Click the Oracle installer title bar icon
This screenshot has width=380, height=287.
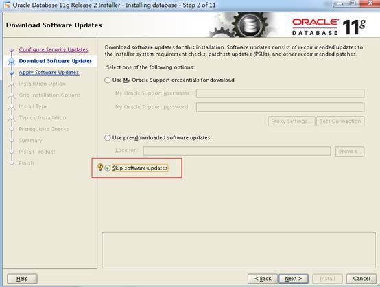pyautogui.click(x=7, y=5)
